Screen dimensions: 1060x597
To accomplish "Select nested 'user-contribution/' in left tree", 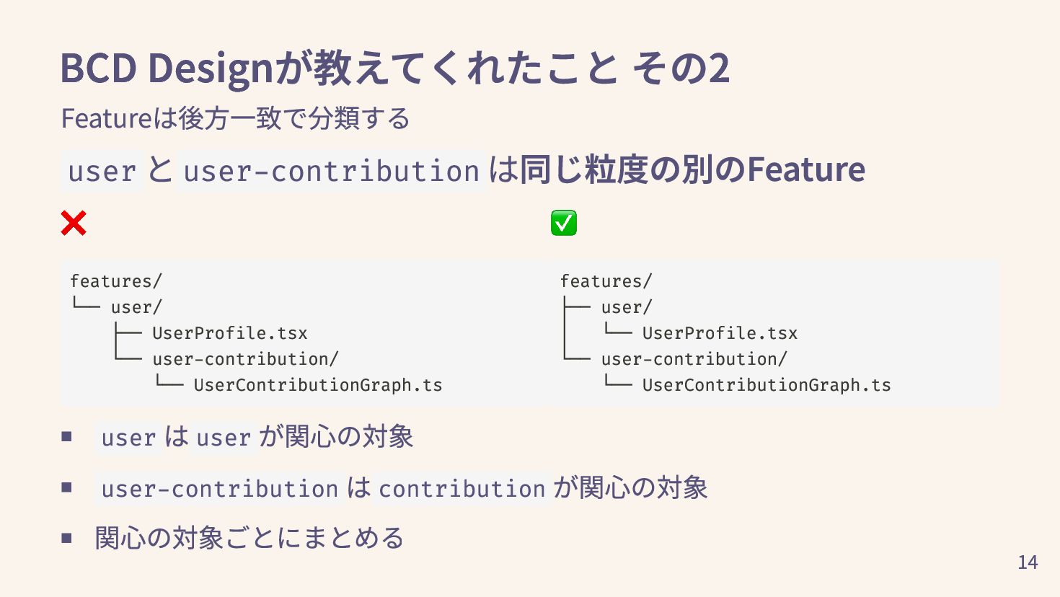I will [245, 359].
